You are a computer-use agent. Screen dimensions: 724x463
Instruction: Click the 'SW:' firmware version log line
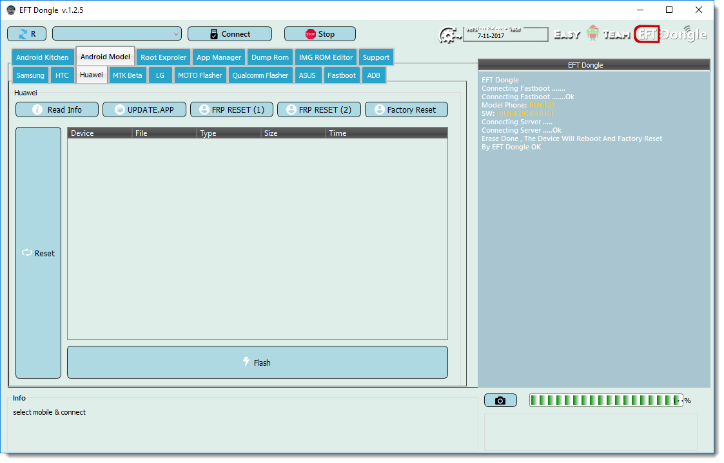tap(517, 113)
